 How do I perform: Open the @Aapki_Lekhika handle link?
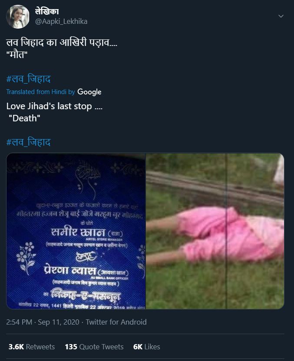coord(61,21)
